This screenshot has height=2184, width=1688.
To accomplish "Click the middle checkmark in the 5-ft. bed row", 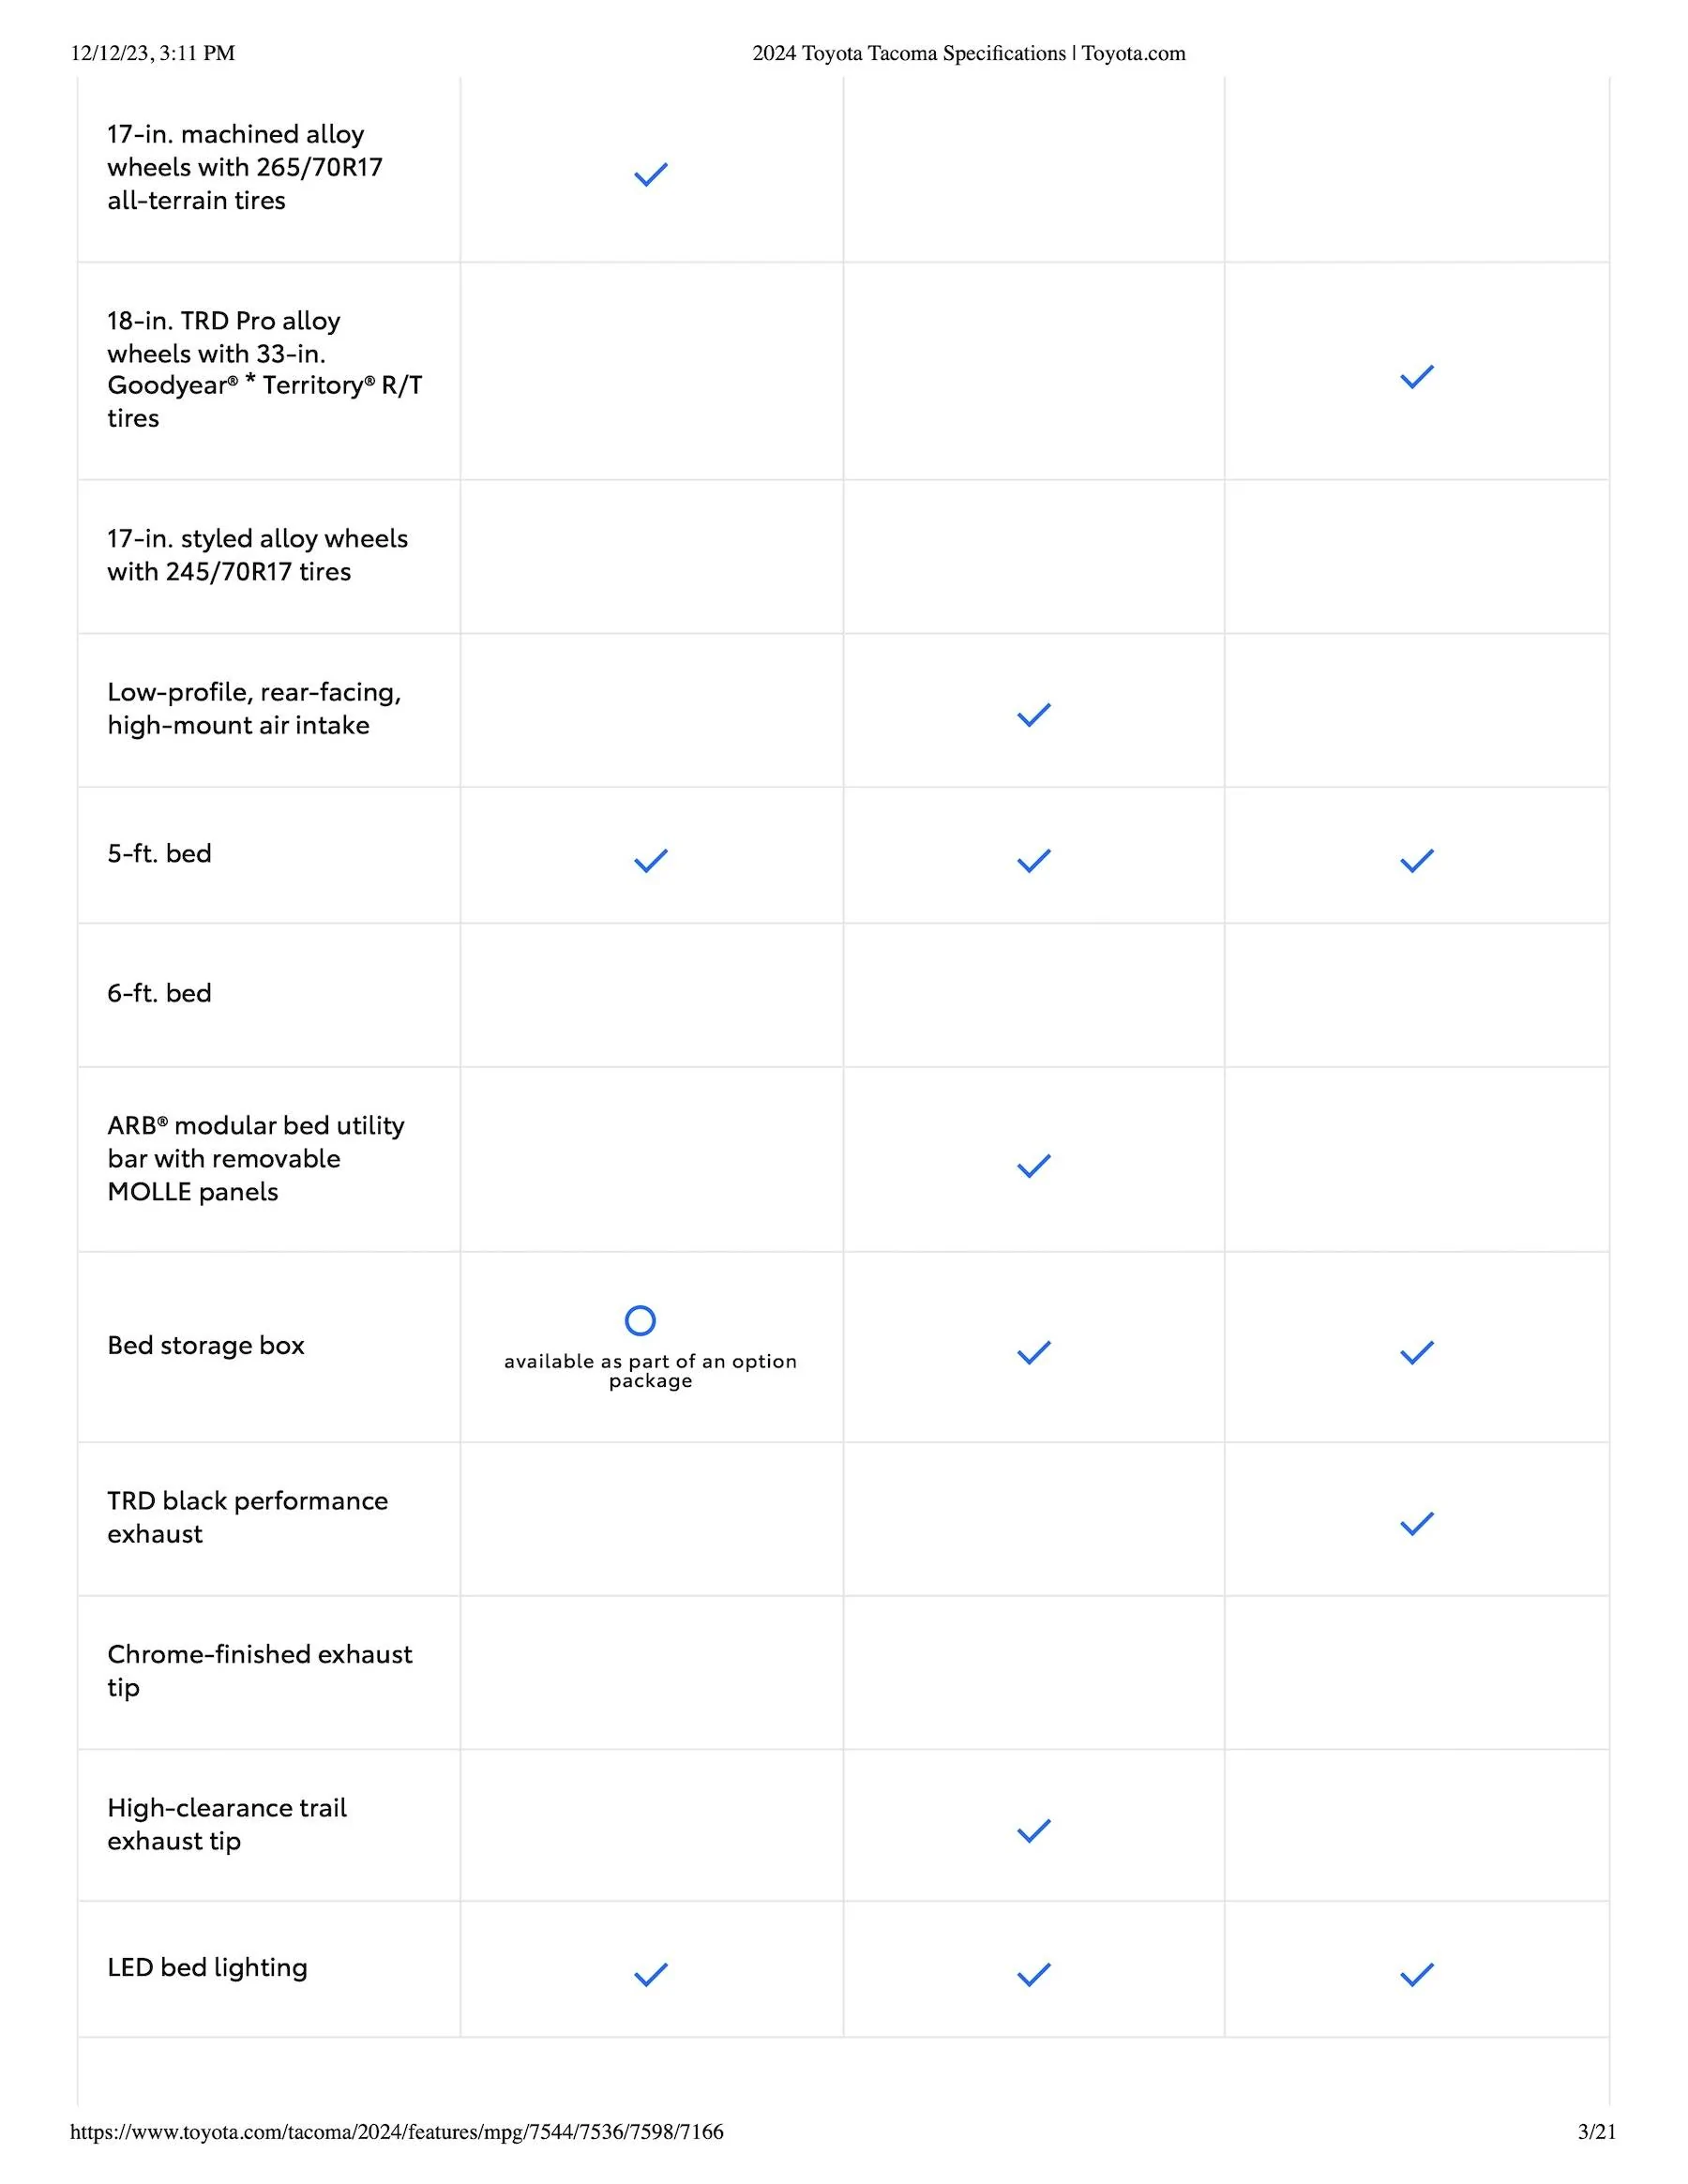I will click(1033, 861).
